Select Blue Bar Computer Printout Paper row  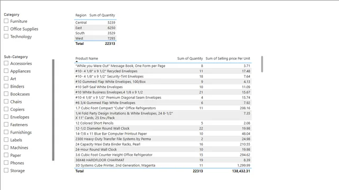click(163, 134)
